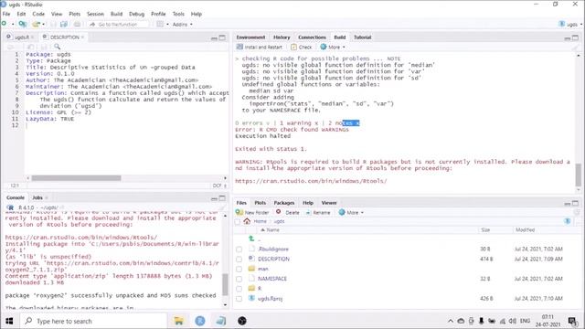Open the Session menu
This screenshot has width=585, height=329.
(95, 14)
